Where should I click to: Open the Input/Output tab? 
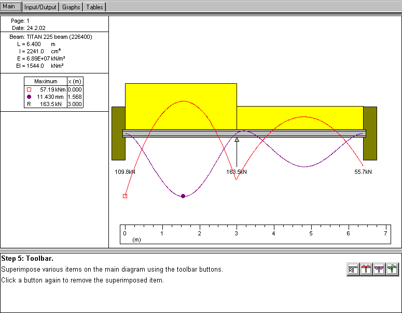[41, 7]
